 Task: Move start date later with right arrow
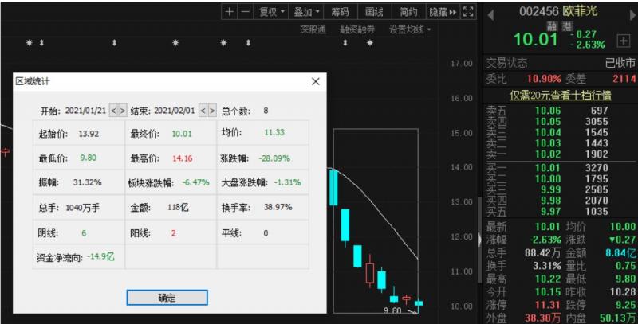coord(122,111)
